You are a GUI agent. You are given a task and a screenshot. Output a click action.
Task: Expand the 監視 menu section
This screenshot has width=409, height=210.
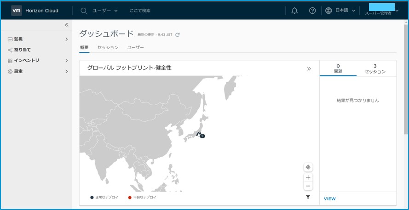(66, 39)
